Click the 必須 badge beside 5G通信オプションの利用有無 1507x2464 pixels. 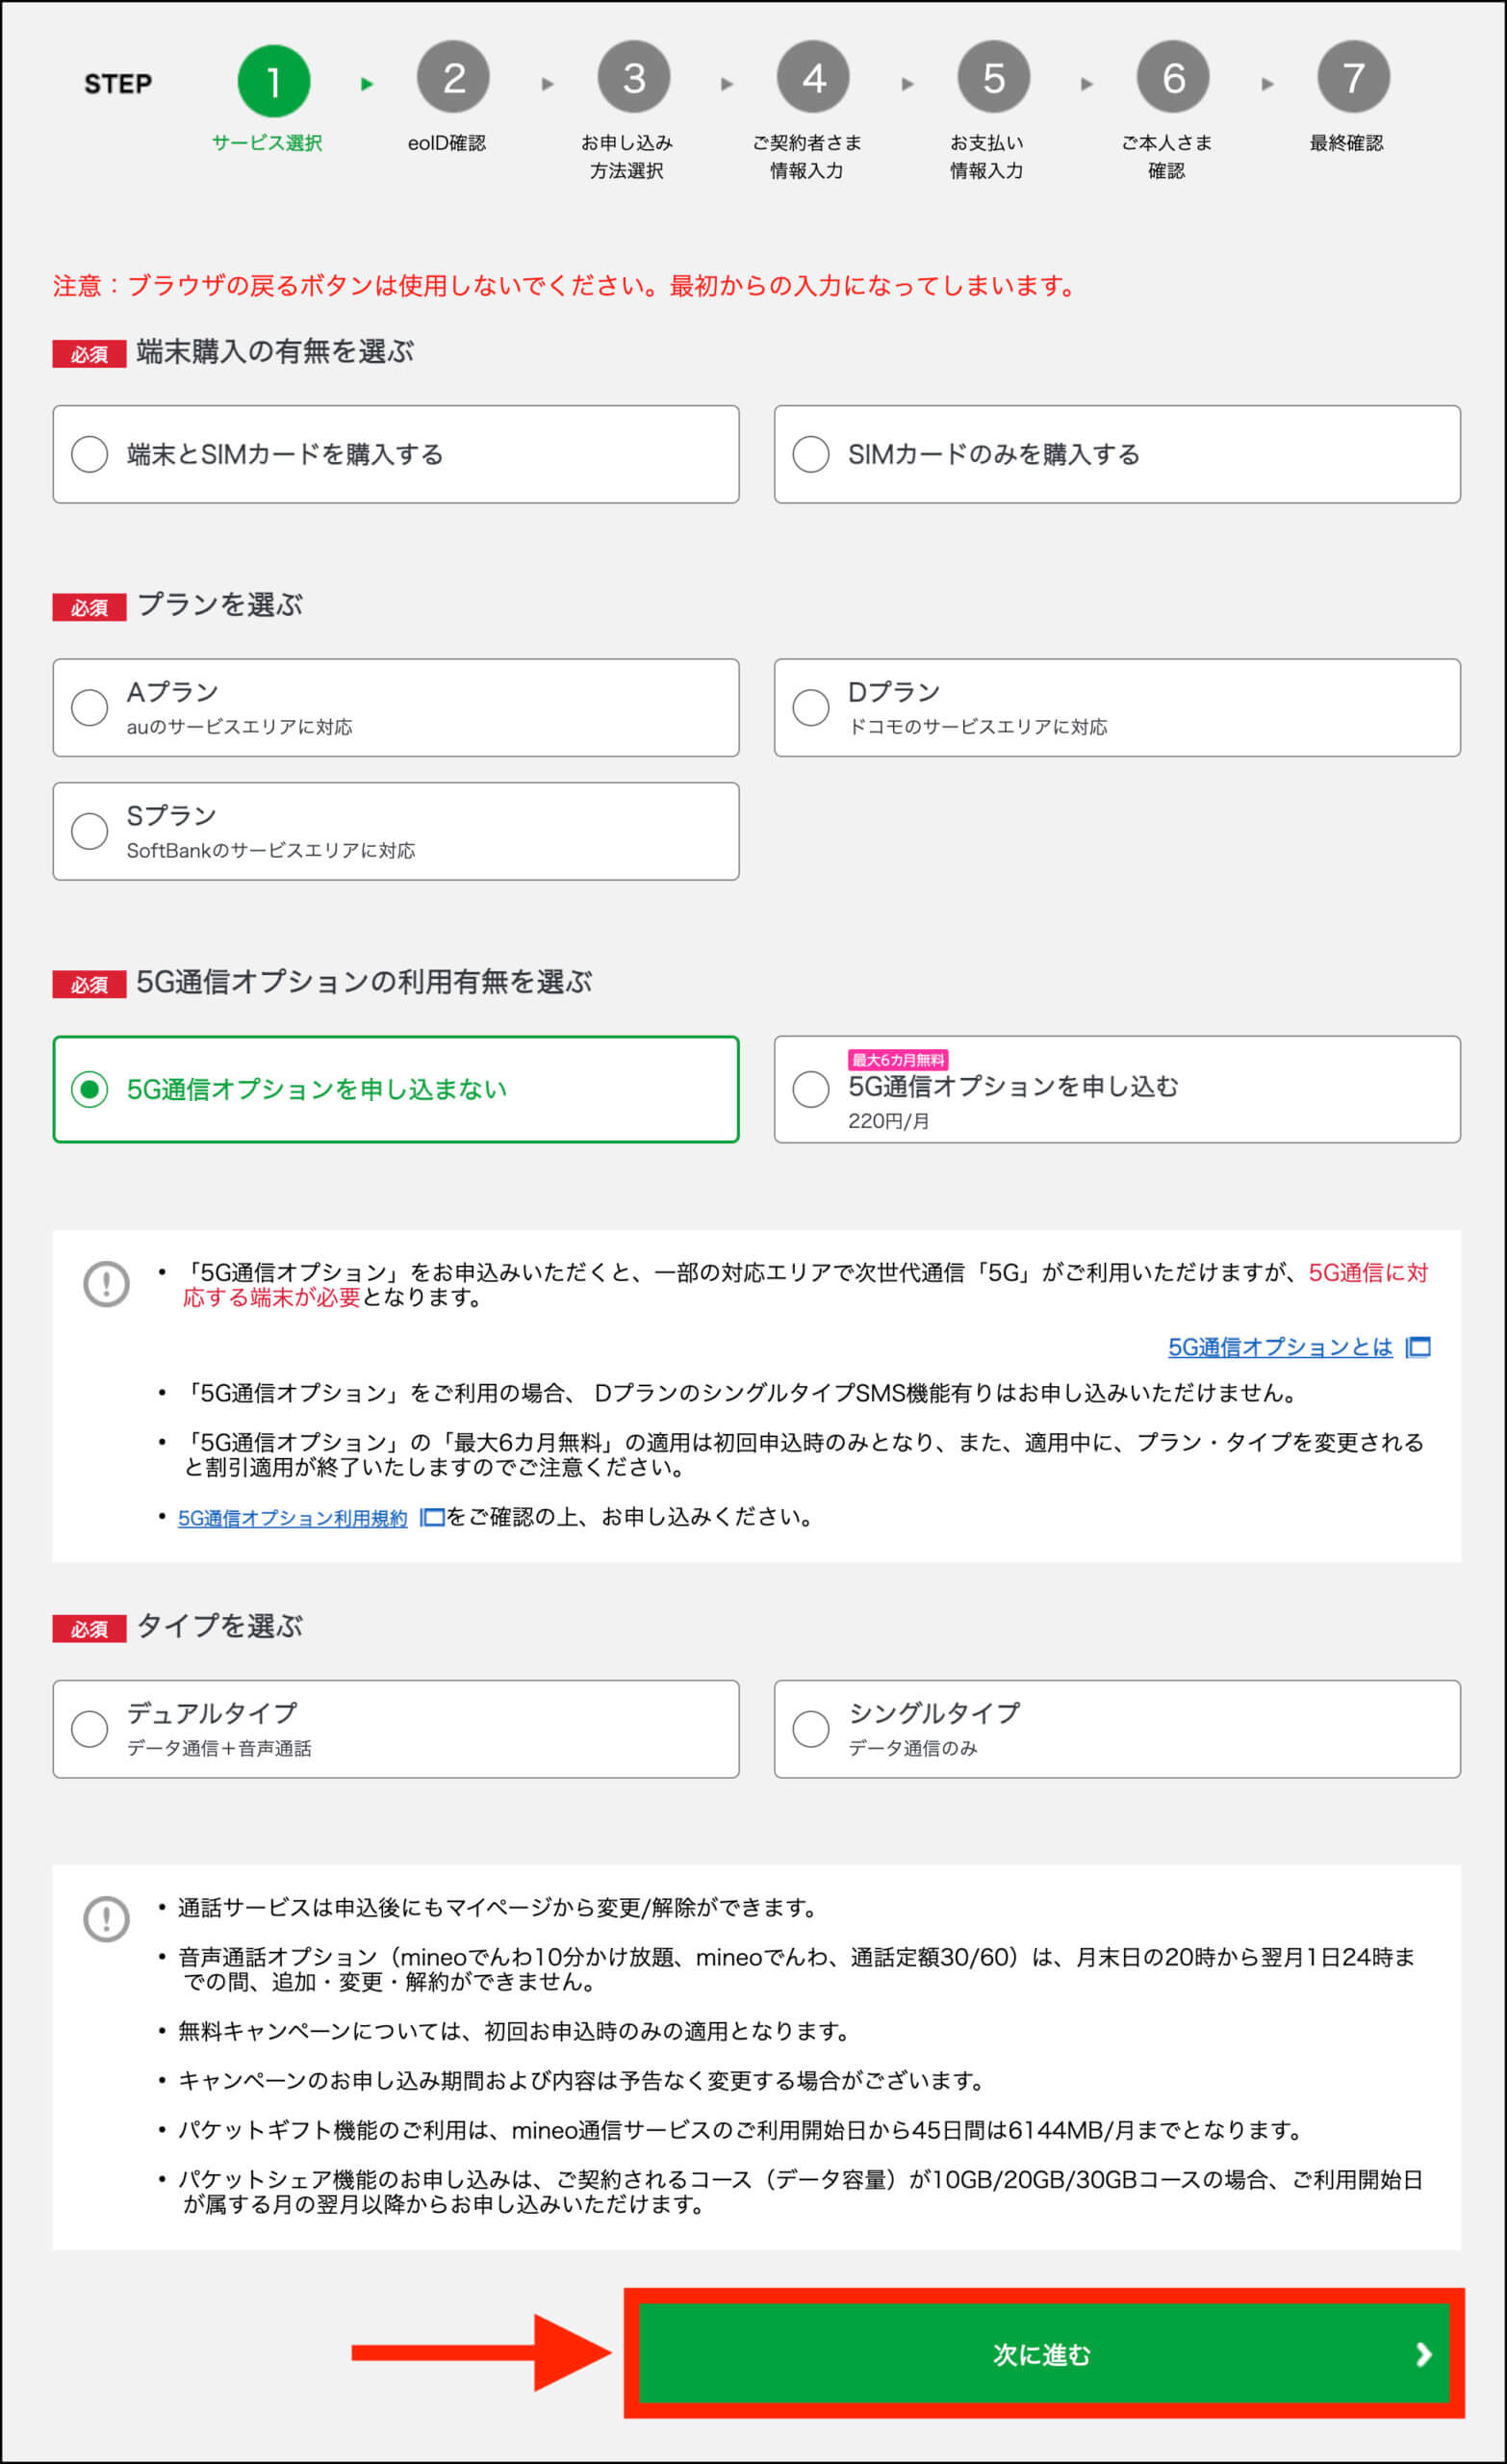pos(89,984)
